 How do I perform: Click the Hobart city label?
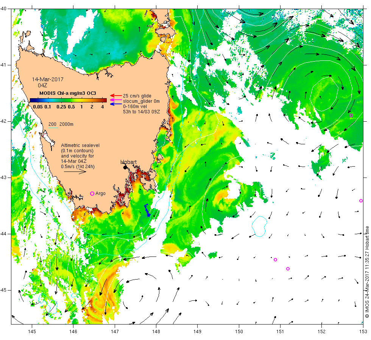click(128, 162)
